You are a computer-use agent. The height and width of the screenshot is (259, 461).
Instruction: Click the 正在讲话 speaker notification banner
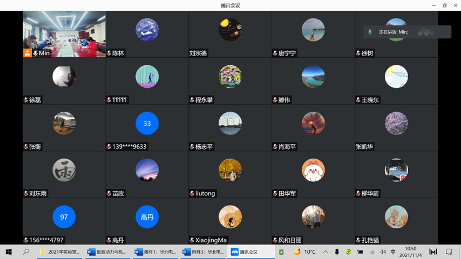pos(407,32)
